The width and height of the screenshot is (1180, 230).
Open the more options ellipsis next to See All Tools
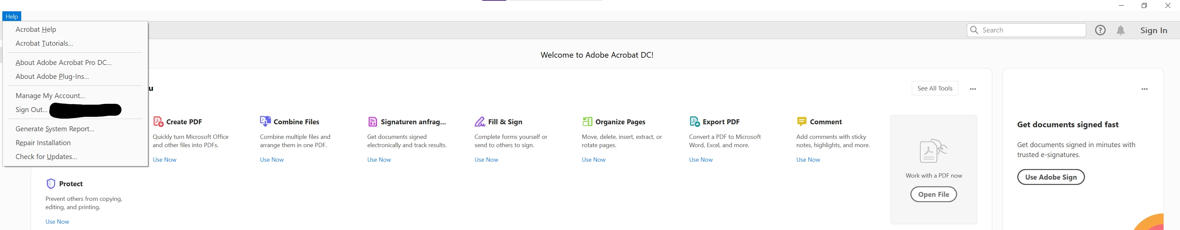(973, 89)
